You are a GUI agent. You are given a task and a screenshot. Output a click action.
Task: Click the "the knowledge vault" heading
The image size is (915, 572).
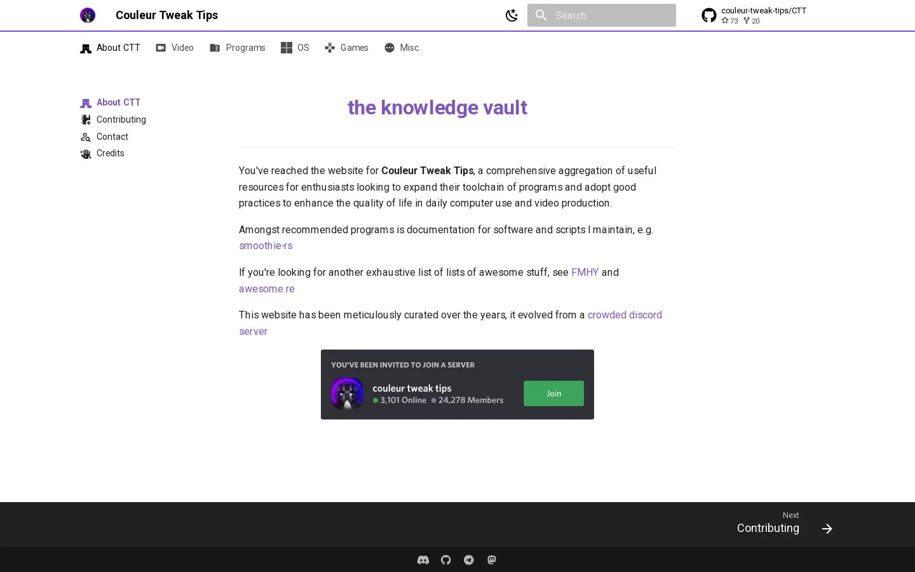437,107
